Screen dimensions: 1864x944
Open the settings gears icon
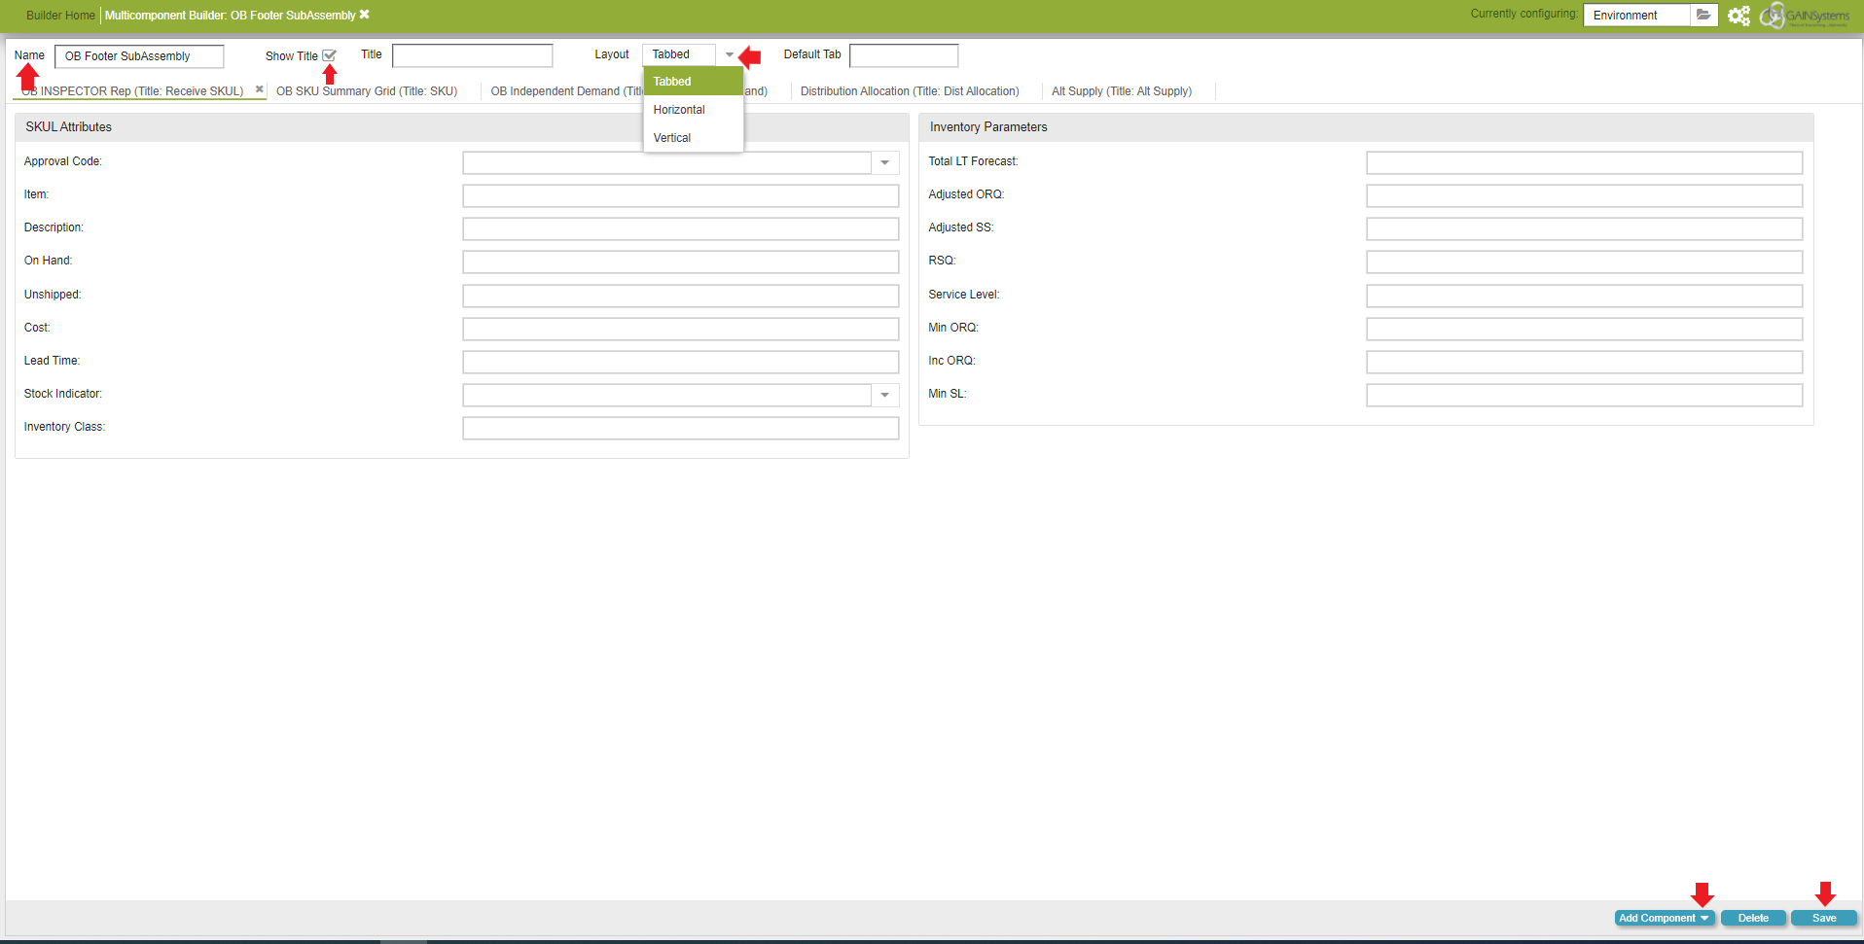[1739, 16]
